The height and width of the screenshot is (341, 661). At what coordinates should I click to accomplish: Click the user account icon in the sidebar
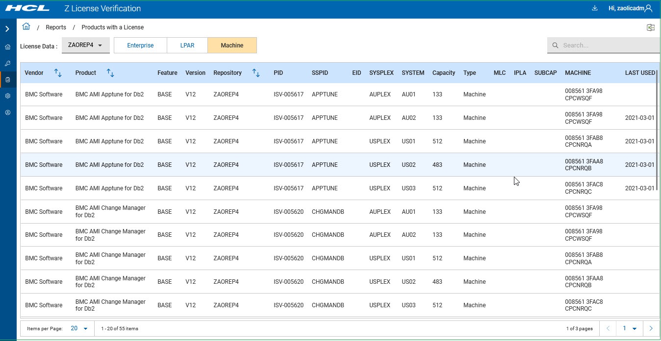pyautogui.click(x=7, y=113)
